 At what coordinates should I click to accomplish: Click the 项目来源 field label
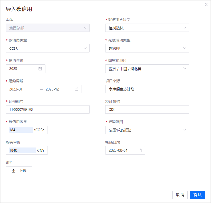(x=113, y=81)
